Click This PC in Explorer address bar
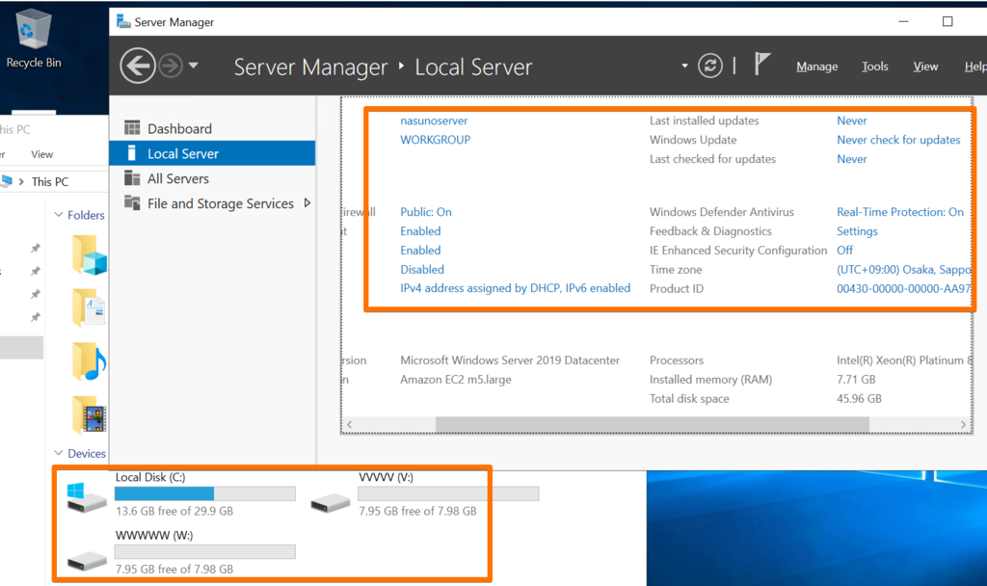The height and width of the screenshot is (586, 987). pyautogui.click(x=50, y=182)
